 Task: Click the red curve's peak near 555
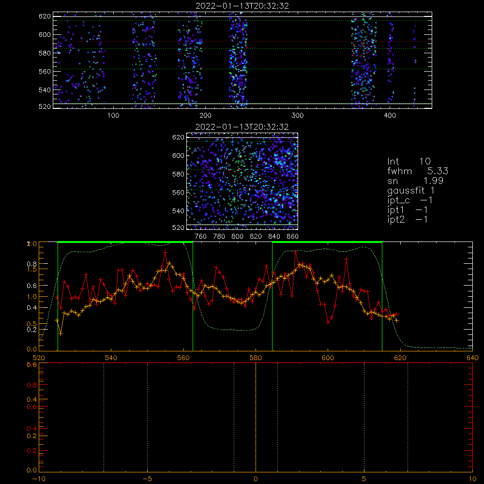(x=166, y=252)
